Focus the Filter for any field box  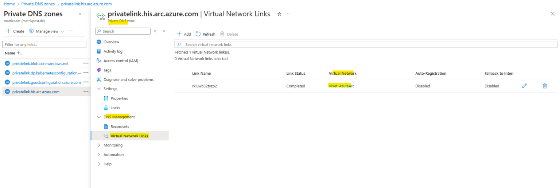tap(44, 44)
